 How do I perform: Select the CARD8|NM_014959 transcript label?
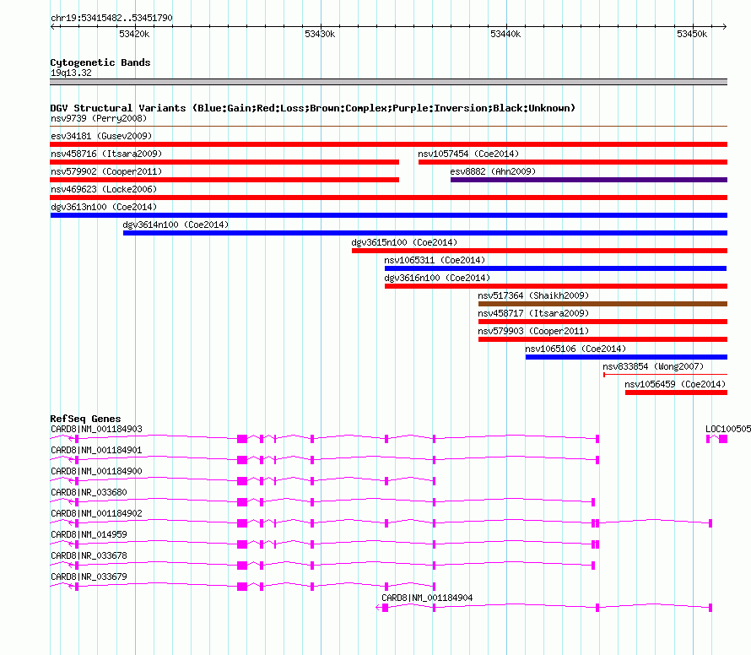(89, 534)
